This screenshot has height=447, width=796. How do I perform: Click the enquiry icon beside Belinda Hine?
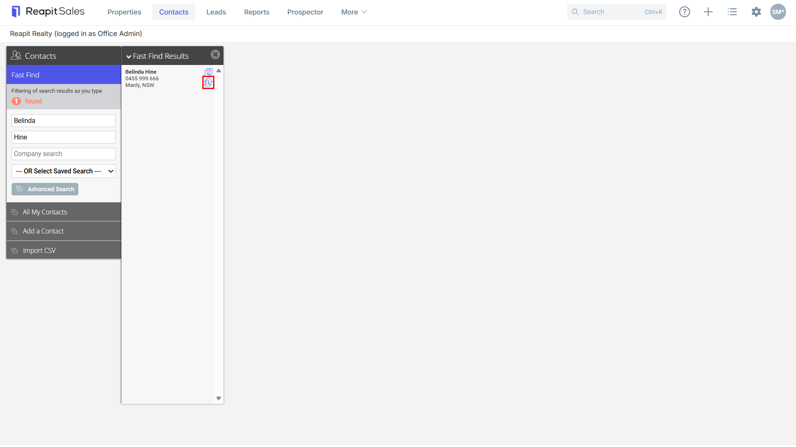208,72
